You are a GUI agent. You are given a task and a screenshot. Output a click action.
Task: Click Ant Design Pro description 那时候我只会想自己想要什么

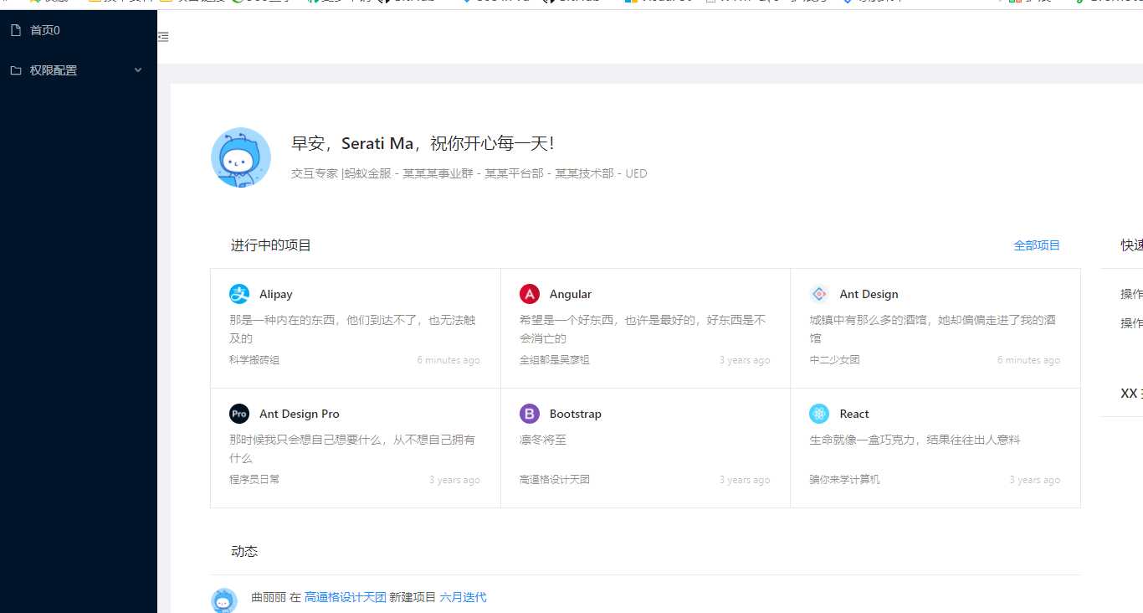point(352,449)
